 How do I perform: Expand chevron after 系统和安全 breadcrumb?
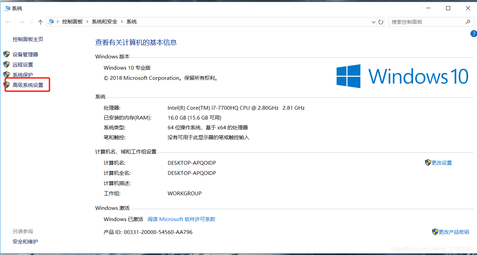click(122, 22)
